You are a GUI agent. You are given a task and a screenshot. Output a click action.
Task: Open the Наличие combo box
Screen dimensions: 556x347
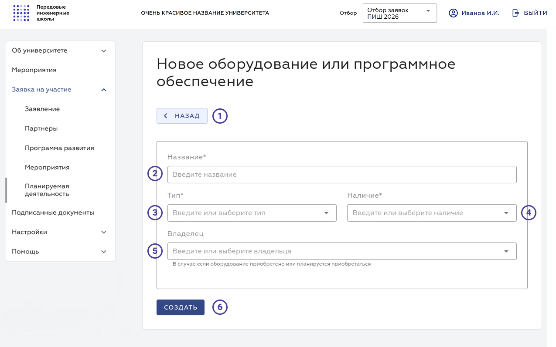(432, 213)
